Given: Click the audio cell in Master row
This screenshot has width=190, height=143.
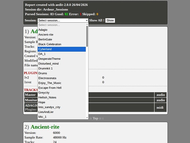Looking at the screenshot, I should pos(161,95).
